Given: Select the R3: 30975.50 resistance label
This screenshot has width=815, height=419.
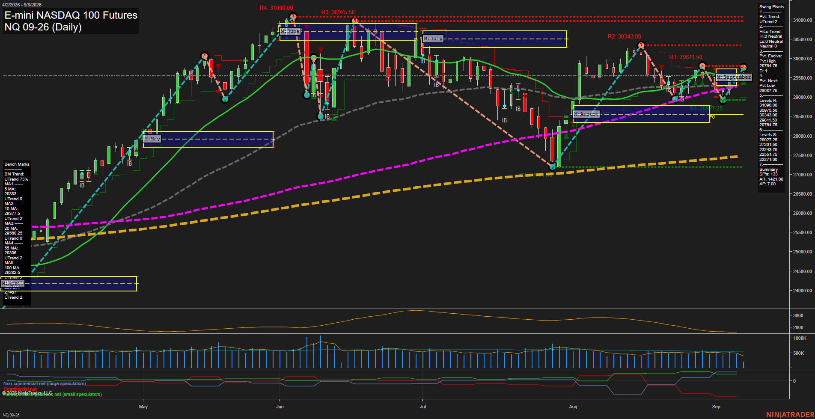Looking at the screenshot, I should coord(338,12).
